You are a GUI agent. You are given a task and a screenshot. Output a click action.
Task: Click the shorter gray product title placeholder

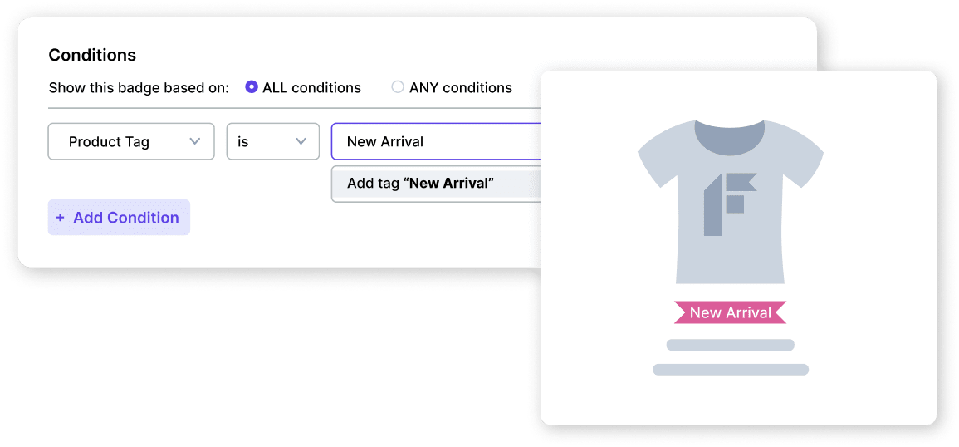(730, 345)
